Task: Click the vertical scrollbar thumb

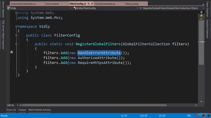Action: point(201,43)
